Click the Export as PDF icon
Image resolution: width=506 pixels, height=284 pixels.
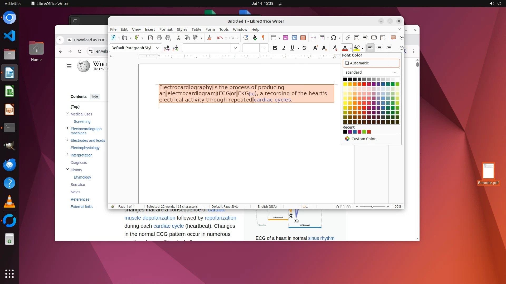click(x=150, y=38)
